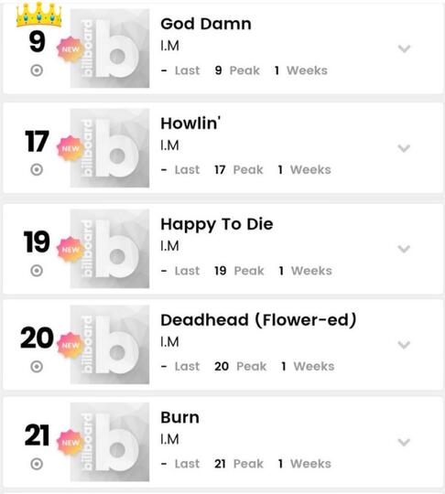Click the crown icon above rank 9
This screenshot has width=445, height=494.
click(38, 15)
